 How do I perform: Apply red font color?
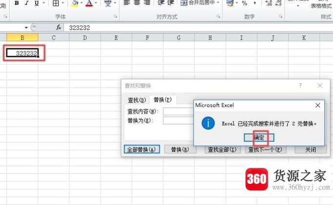coord(89,3)
